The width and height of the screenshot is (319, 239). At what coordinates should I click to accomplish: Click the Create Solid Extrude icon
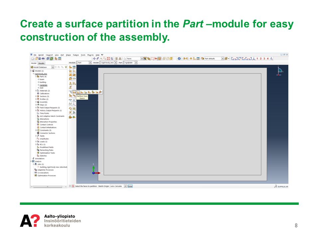(70, 71)
